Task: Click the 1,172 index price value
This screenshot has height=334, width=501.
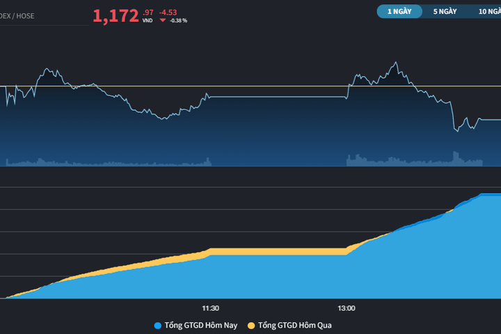Action: pos(116,16)
